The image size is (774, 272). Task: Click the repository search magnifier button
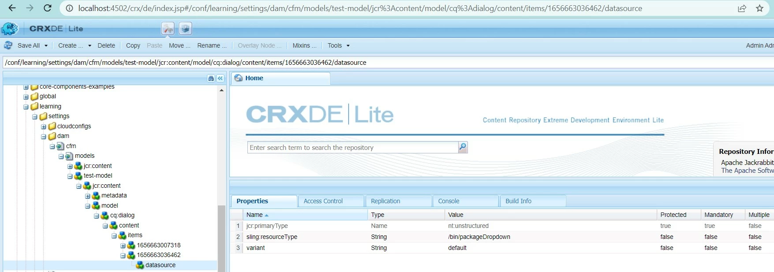click(463, 147)
